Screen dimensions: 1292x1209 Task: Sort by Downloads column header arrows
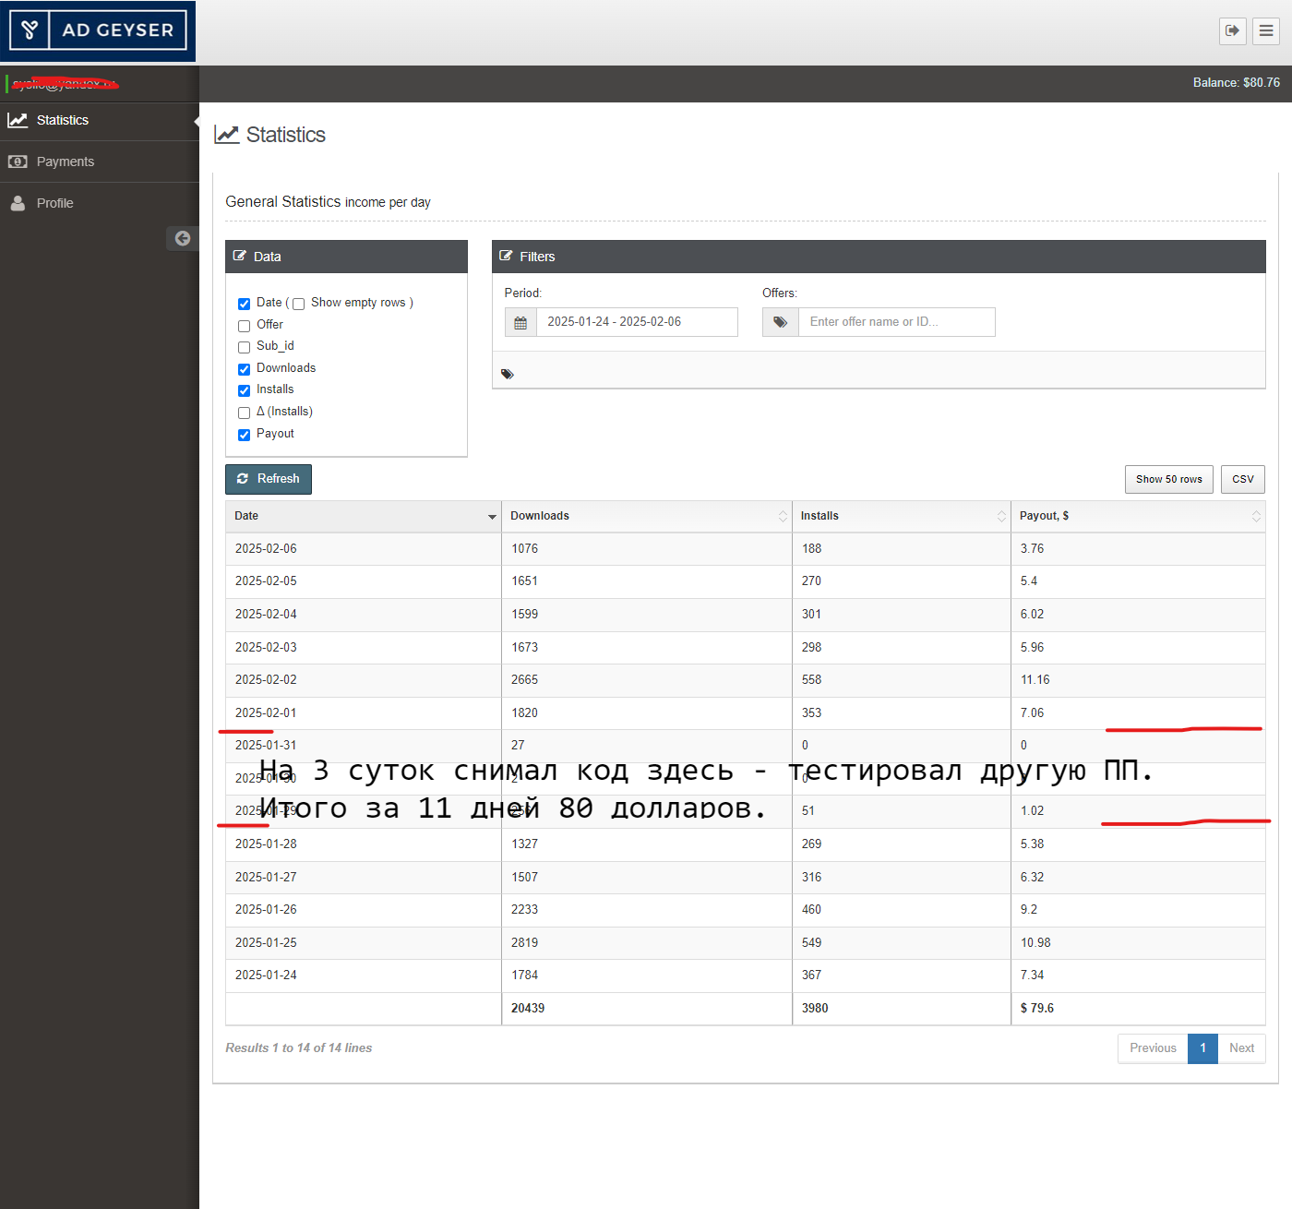783,517
